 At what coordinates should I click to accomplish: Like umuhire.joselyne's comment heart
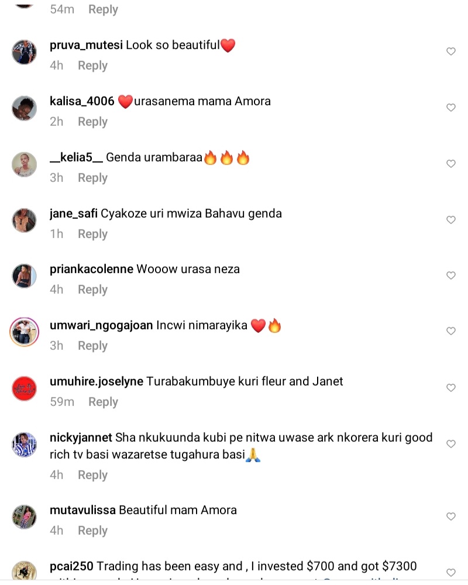point(451,388)
